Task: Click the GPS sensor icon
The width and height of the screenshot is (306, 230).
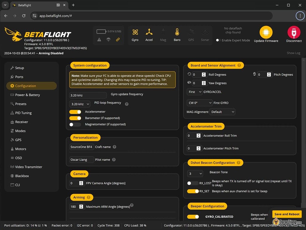Action: [x=191, y=32]
